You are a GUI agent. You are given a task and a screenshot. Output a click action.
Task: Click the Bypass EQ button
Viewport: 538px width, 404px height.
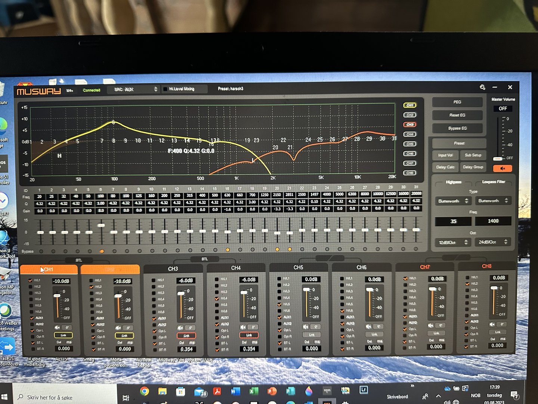pyautogui.click(x=457, y=128)
